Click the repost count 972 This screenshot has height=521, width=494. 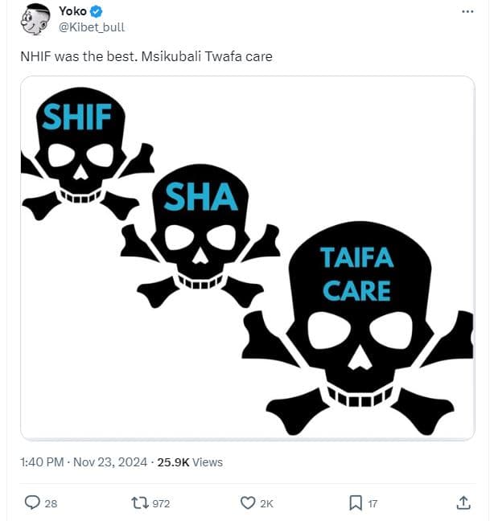pos(161,503)
